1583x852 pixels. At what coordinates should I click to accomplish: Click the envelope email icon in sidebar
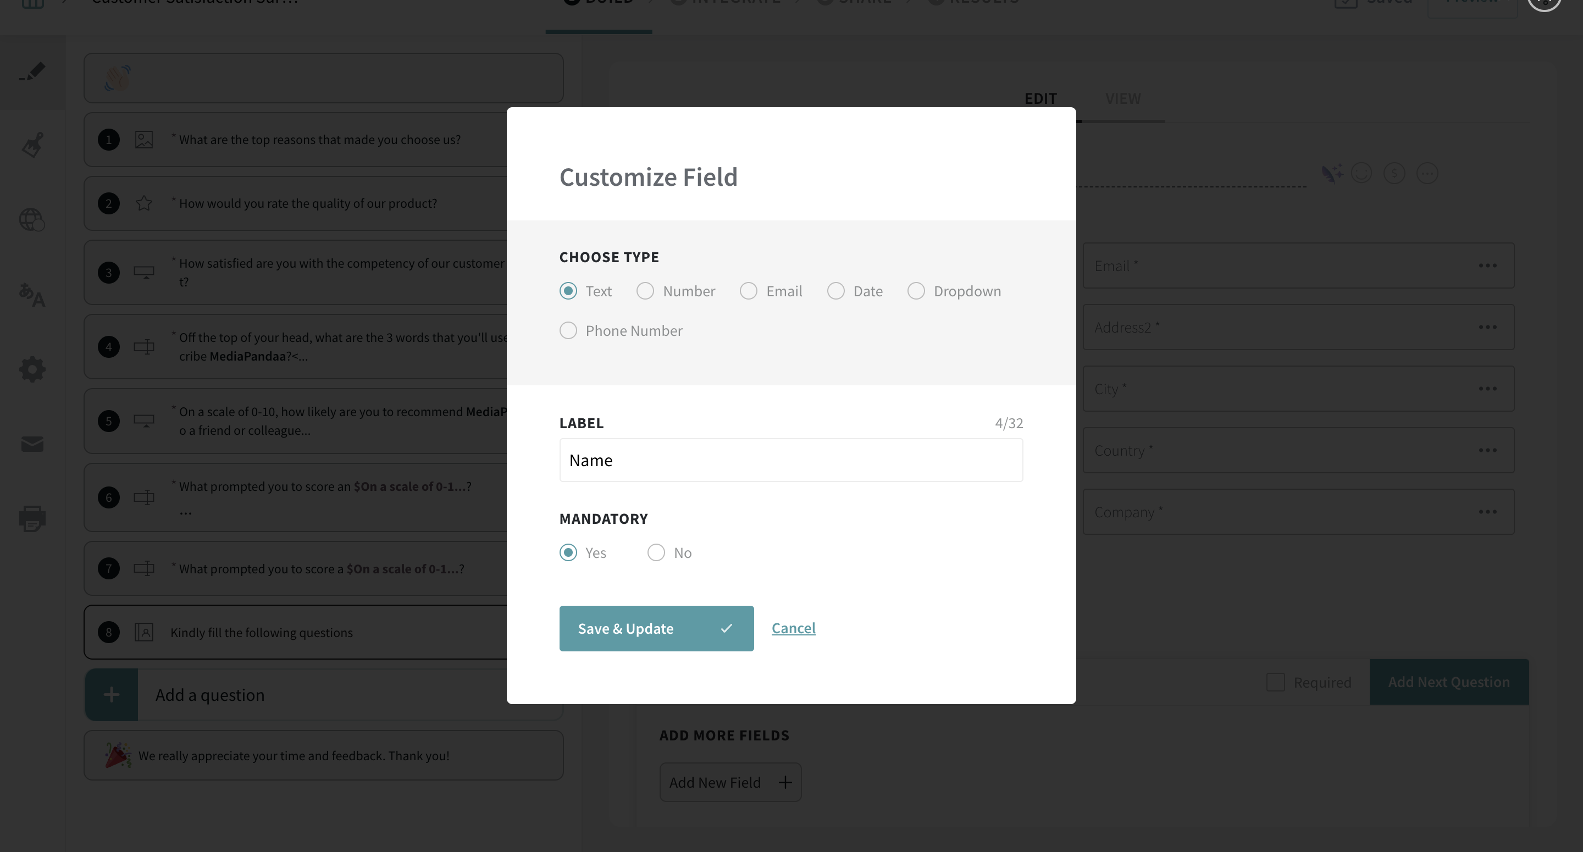[x=32, y=444]
